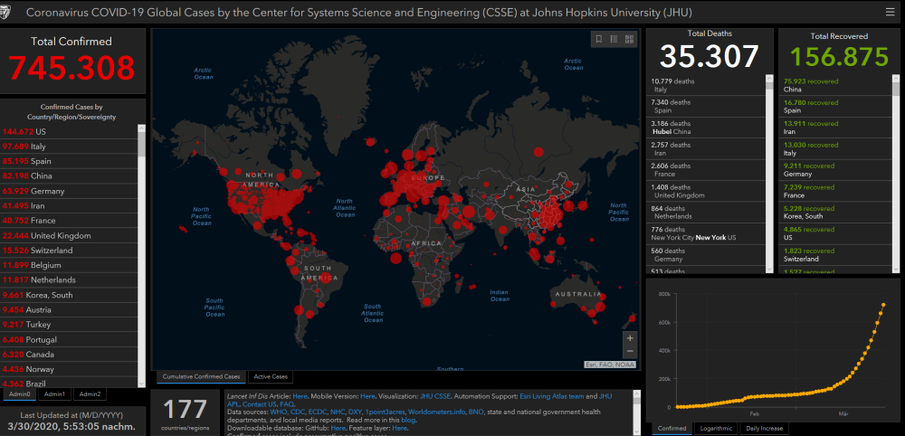Open the JHU CSSE link
This screenshot has width=905, height=436.
[x=435, y=396]
